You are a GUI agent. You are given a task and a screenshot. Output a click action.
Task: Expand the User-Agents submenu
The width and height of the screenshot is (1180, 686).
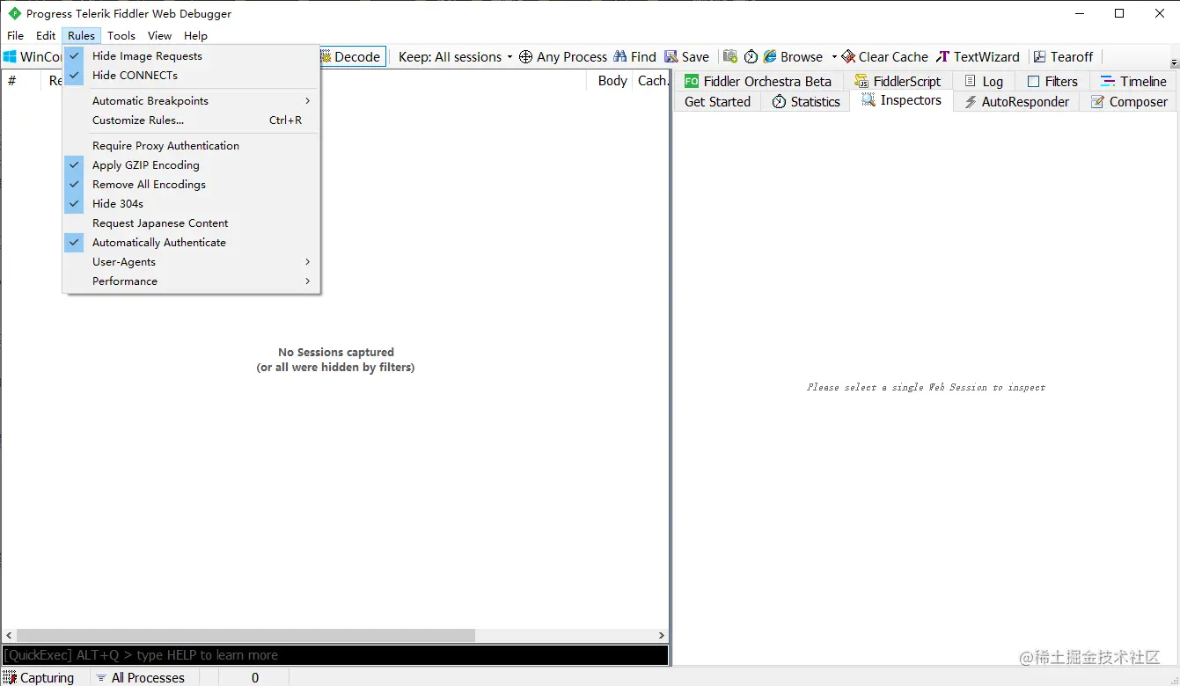pos(191,262)
